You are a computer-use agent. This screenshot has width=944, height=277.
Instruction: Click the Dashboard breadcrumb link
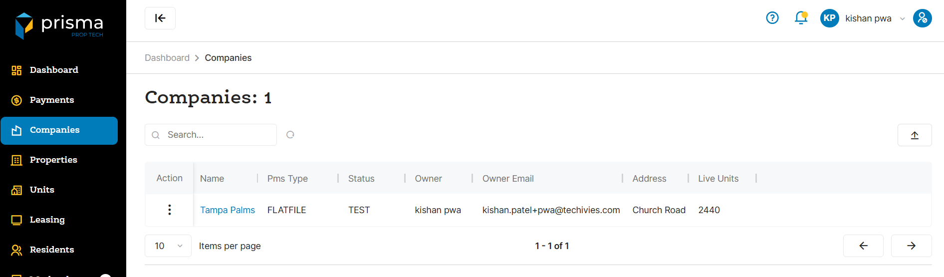point(167,58)
